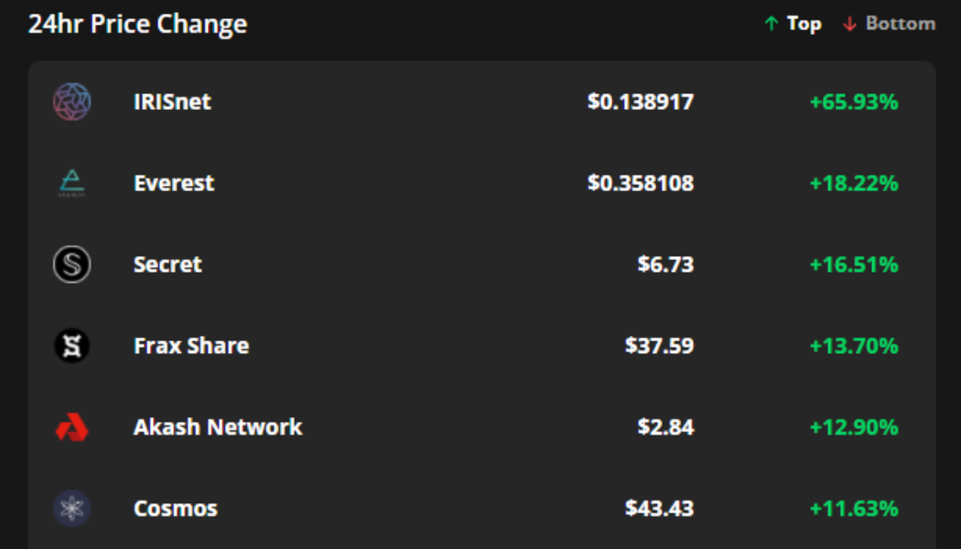961x549 pixels.
Task: Open the Secret coin name link
Action: [x=167, y=264]
